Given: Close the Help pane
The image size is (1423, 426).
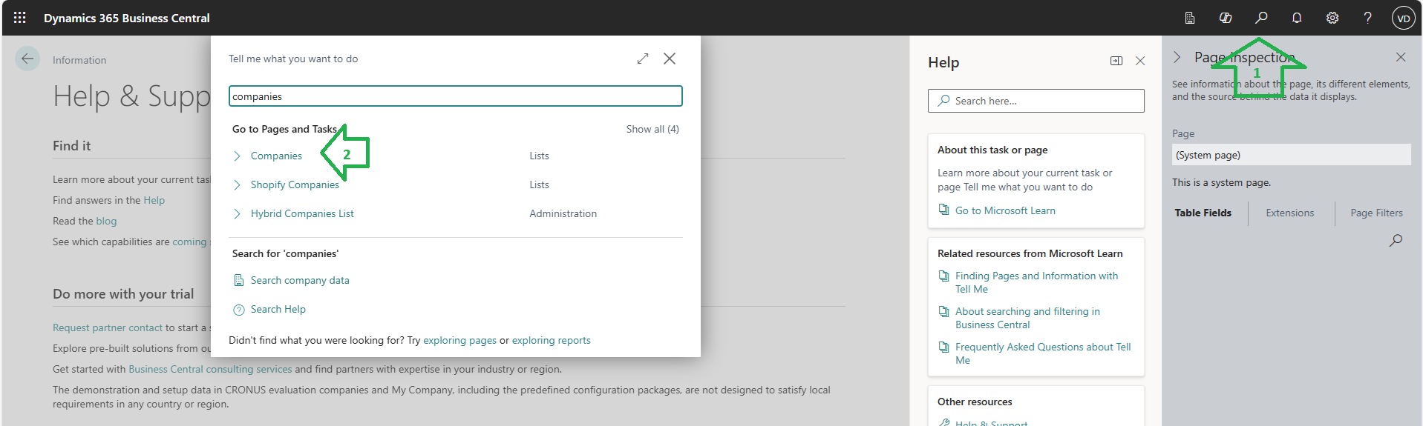Looking at the screenshot, I should (1140, 61).
